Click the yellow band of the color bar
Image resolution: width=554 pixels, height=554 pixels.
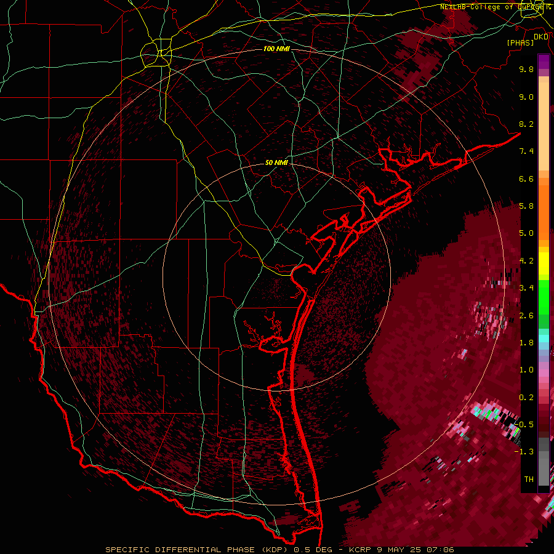(x=544, y=263)
